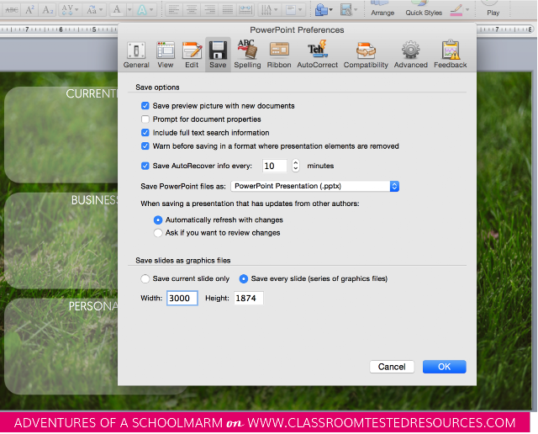Click the align text left icon
538x434 pixels.
click(x=174, y=9)
